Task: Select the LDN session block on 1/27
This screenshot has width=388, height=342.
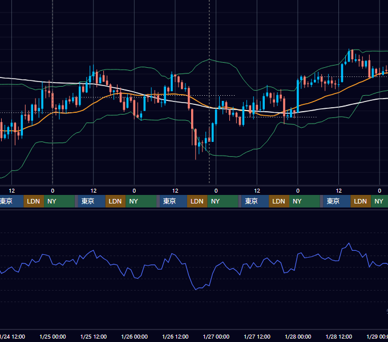Action: 279,201
